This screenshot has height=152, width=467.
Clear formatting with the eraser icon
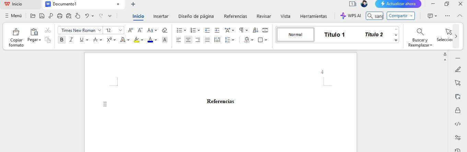(x=164, y=30)
